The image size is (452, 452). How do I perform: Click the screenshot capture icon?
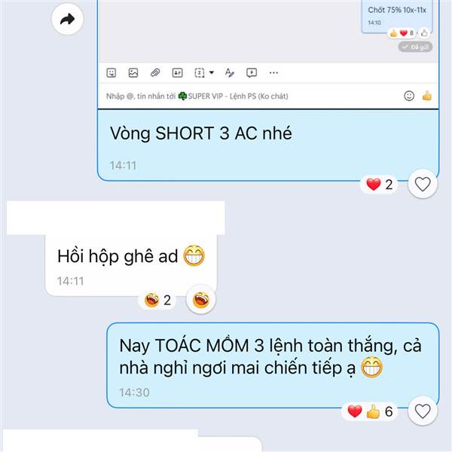pos(200,72)
